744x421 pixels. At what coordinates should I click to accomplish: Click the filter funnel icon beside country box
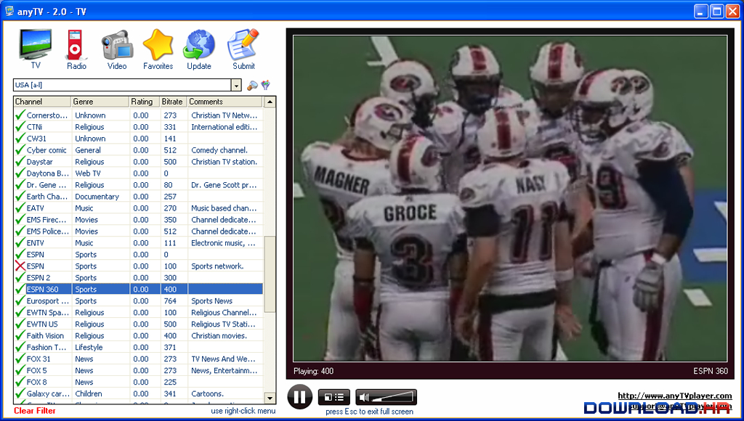coord(266,86)
